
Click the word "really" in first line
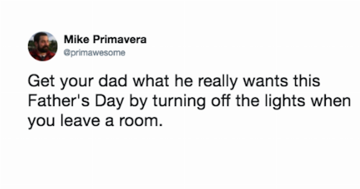click(x=217, y=82)
